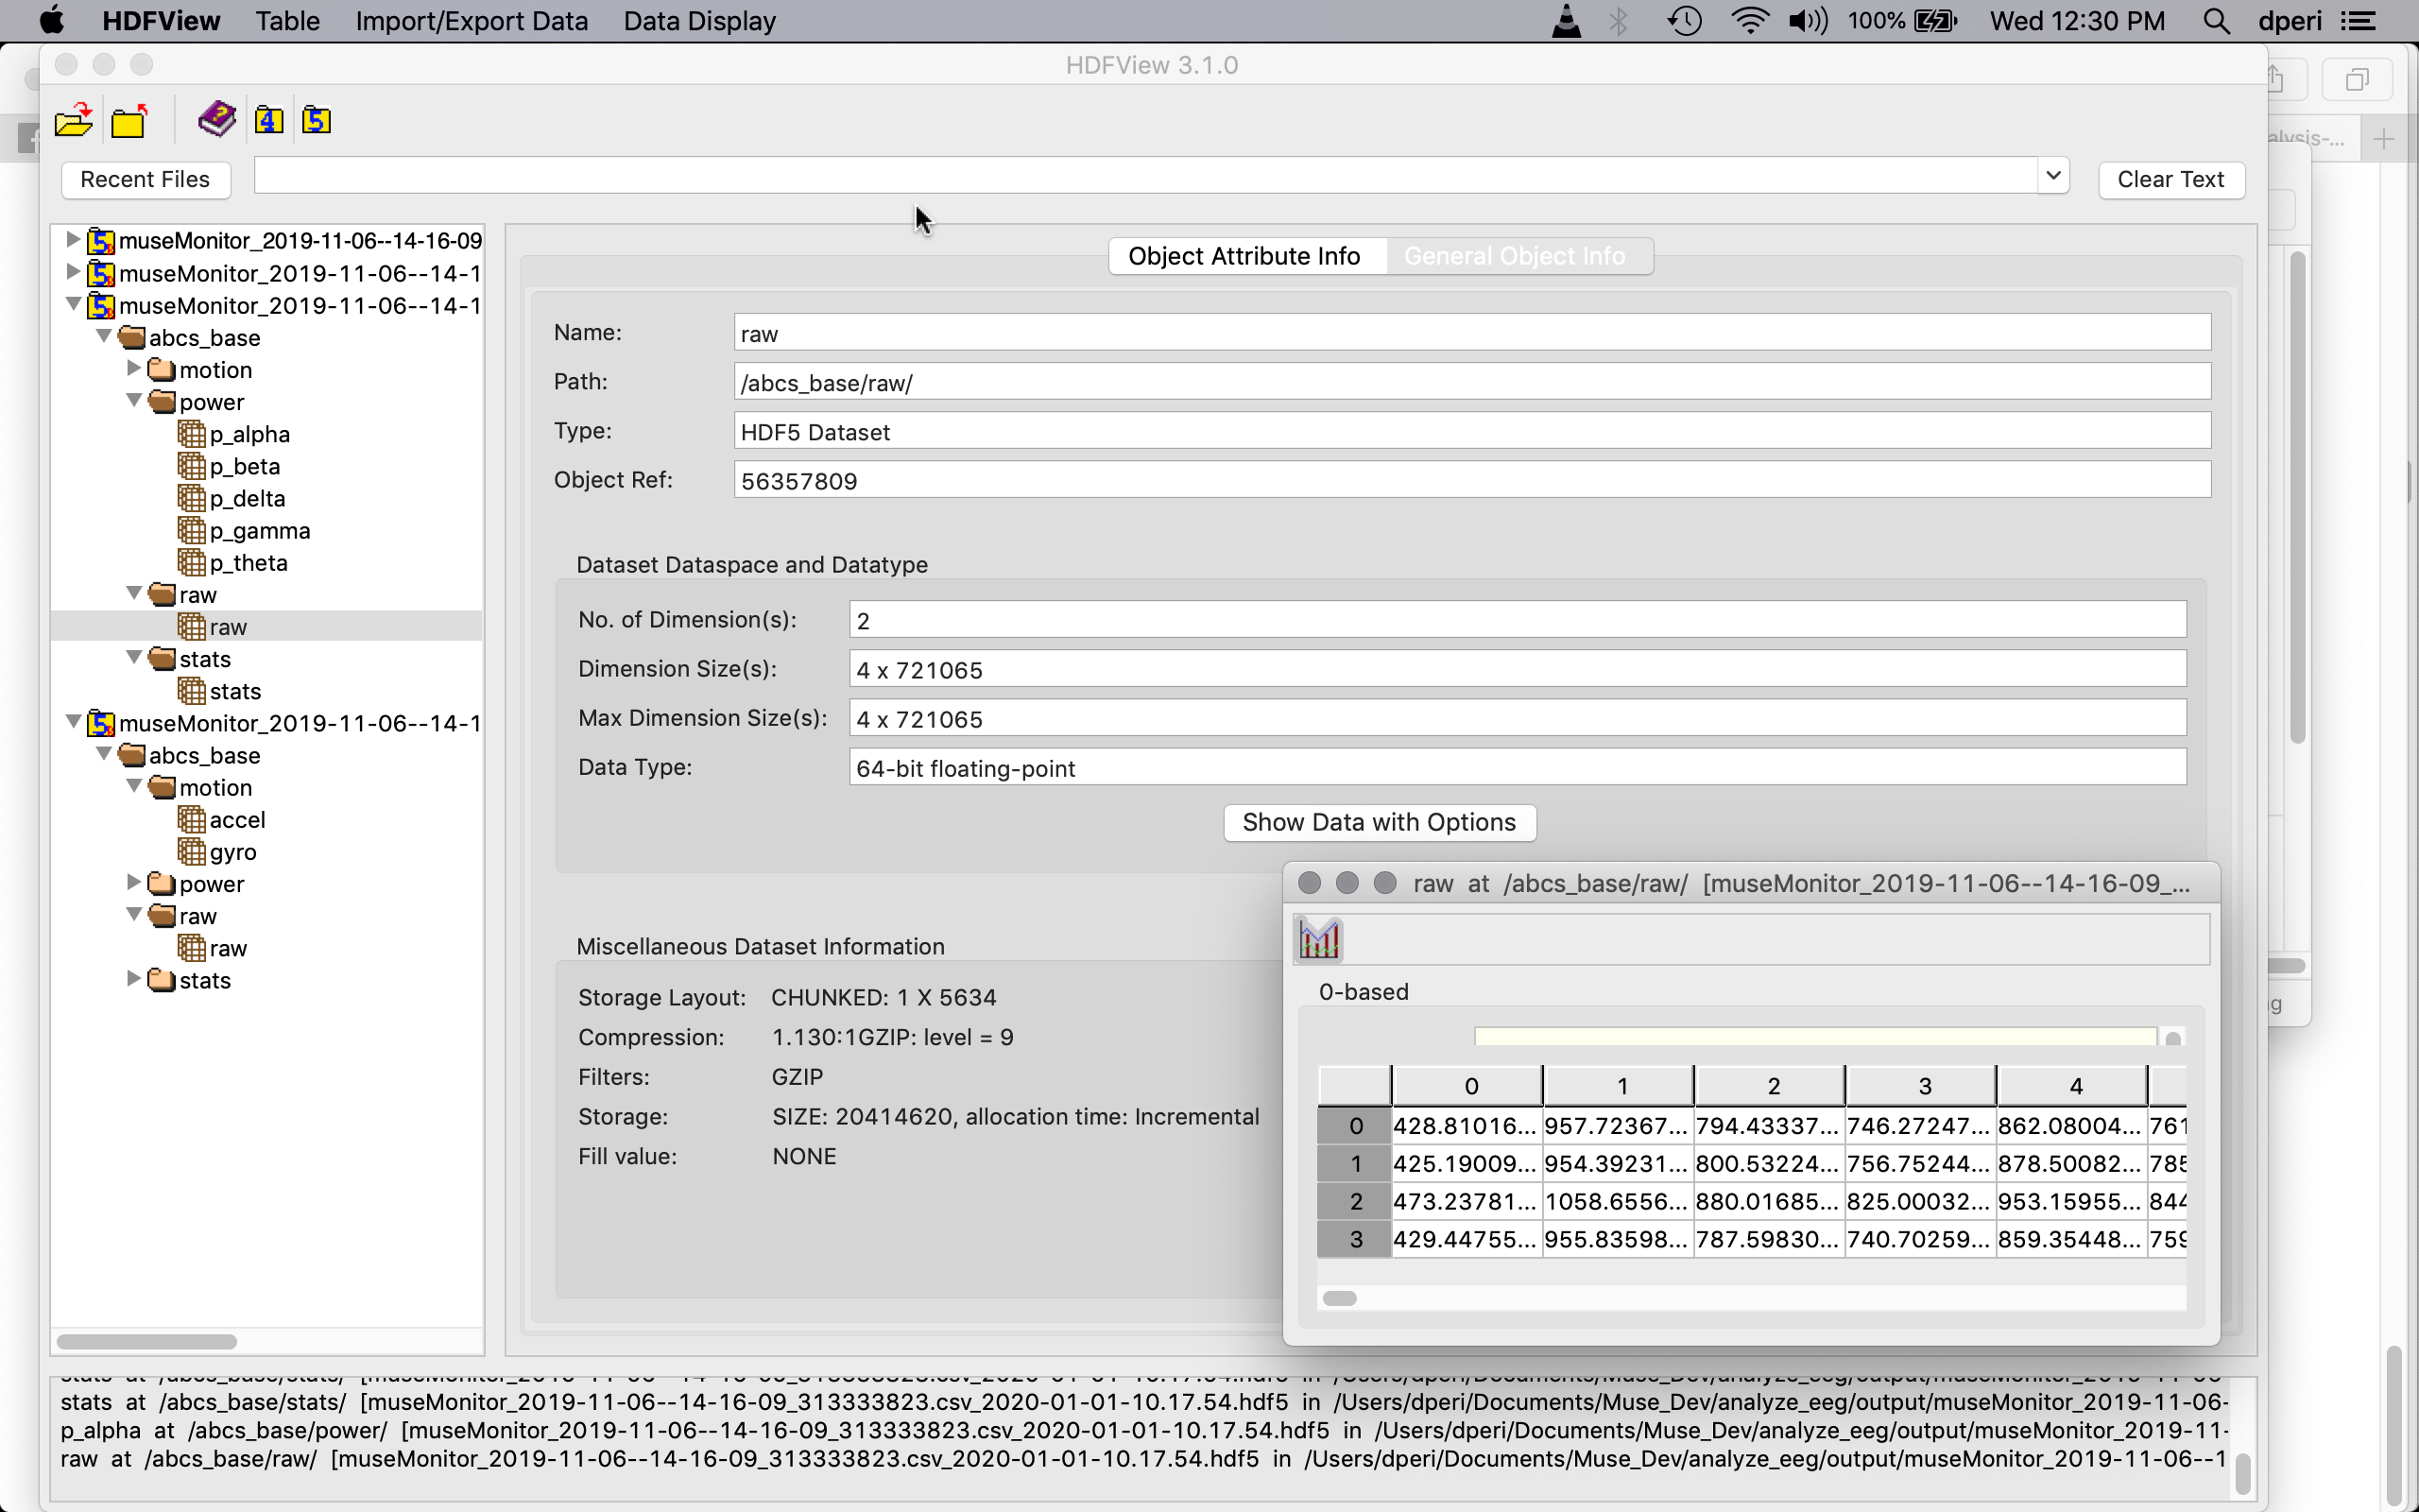Click the Show Data with Options button
The width and height of the screenshot is (2419, 1512).
coord(1376,820)
